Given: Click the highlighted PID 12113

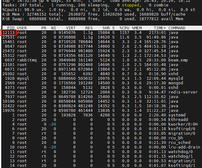Looking at the screenshot, I should pyautogui.click(x=9, y=33).
